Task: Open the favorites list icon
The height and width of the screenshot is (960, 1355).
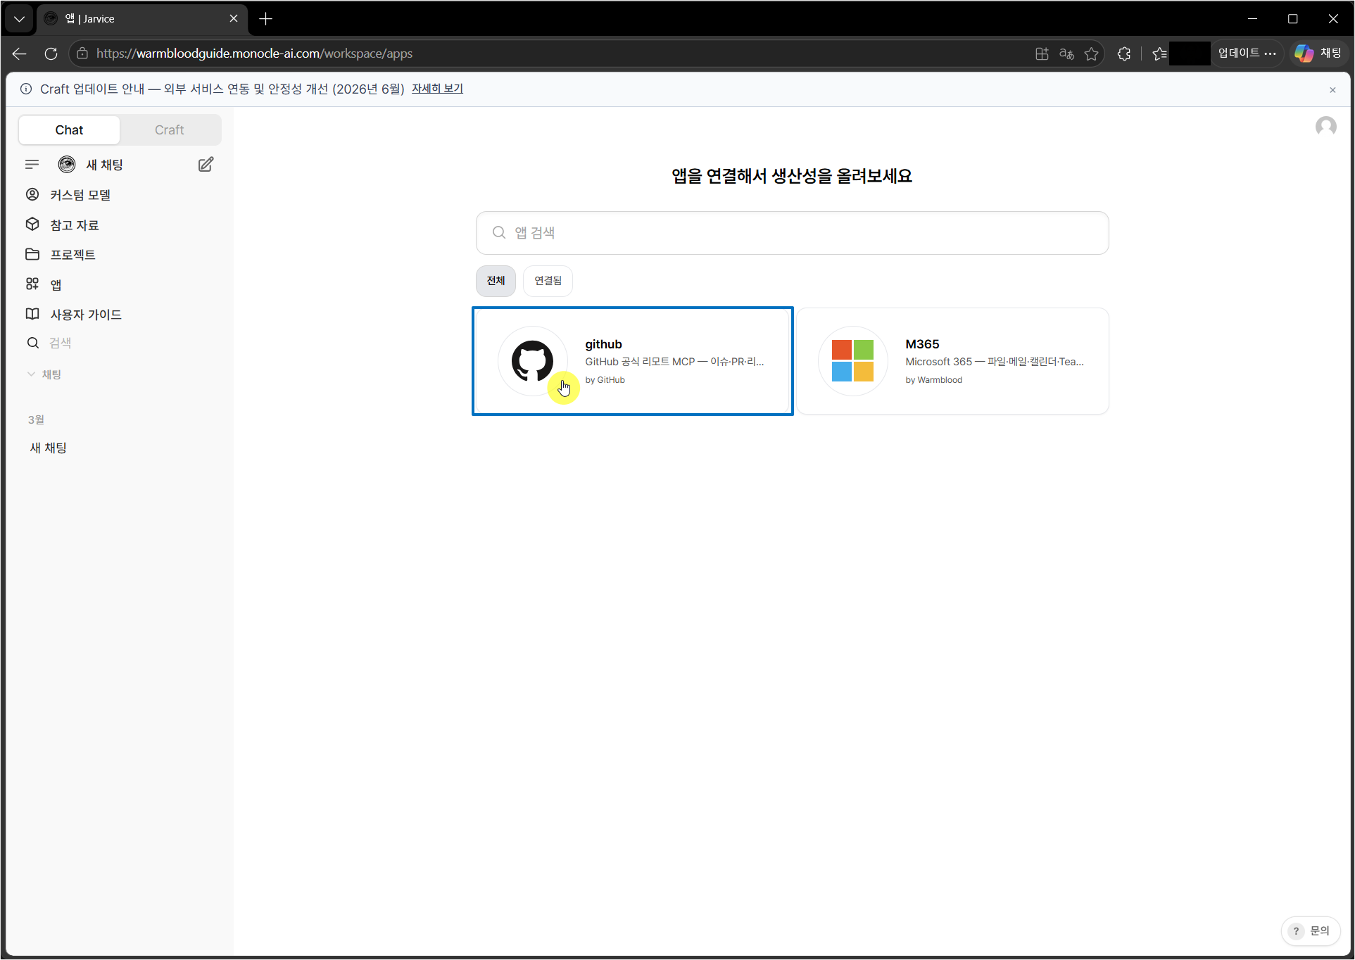Action: (1159, 53)
